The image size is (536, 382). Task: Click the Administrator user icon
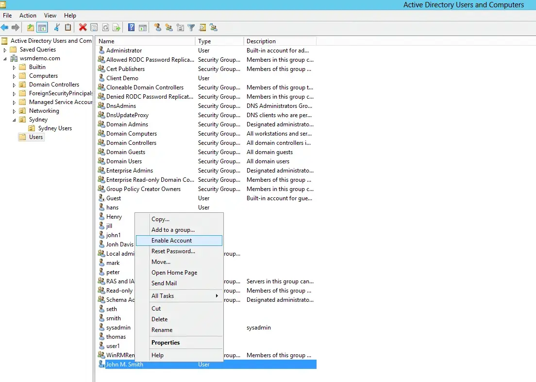(x=101, y=51)
